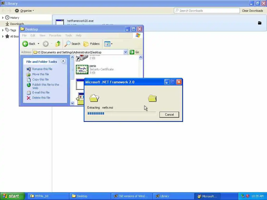The width and height of the screenshot is (267, 200).
Task: Expand the Tags tree item
Action: (x=3, y=30)
